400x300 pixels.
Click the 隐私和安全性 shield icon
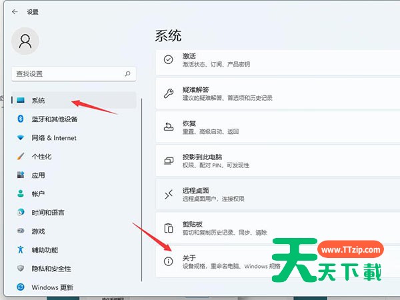20,268
